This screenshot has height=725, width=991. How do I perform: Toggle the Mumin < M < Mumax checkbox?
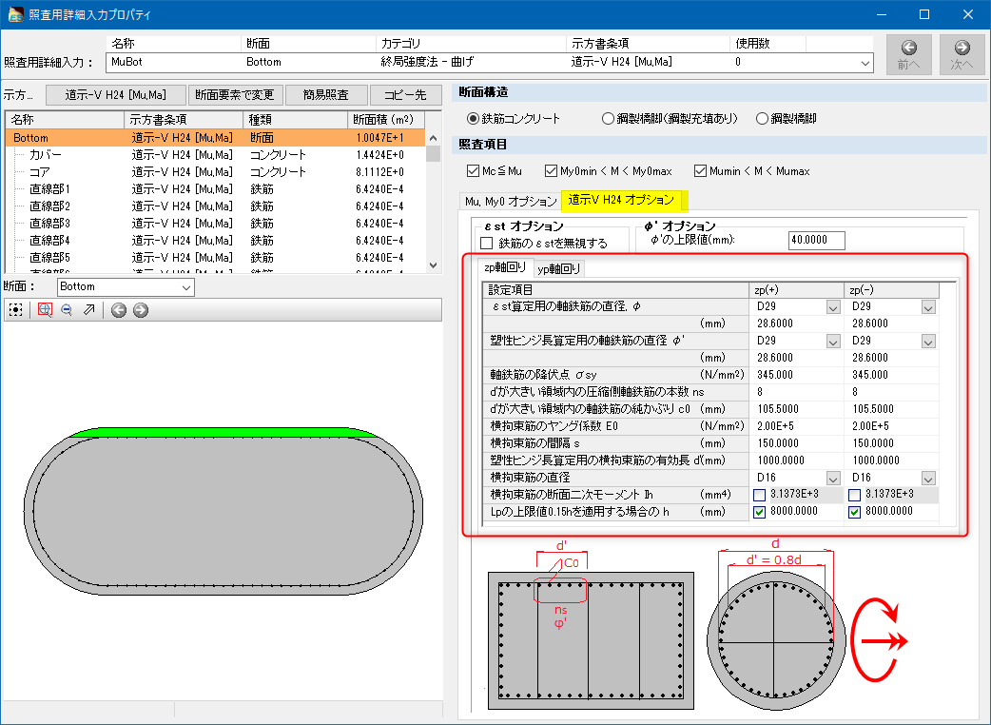pyautogui.click(x=700, y=170)
